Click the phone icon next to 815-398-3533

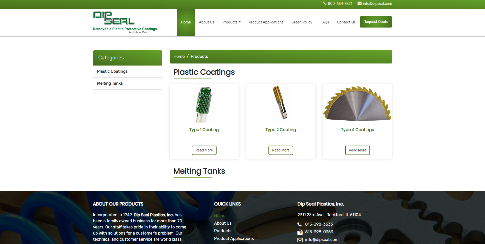pos(299,224)
